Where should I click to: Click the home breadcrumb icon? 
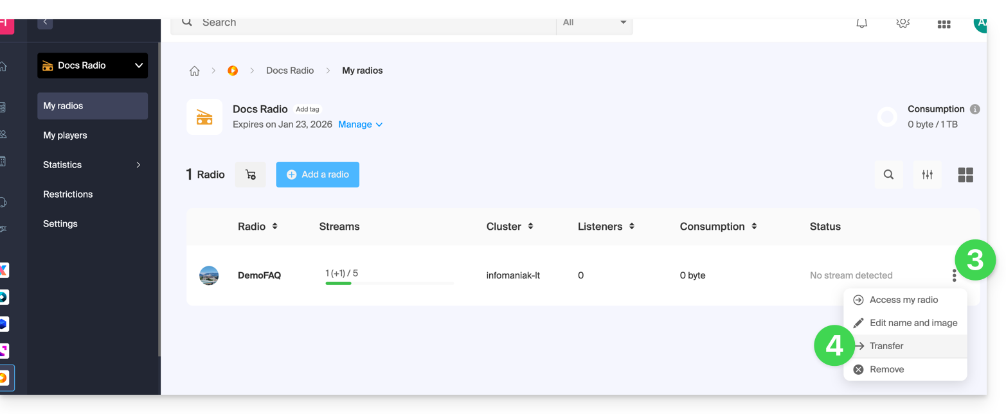tap(194, 71)
